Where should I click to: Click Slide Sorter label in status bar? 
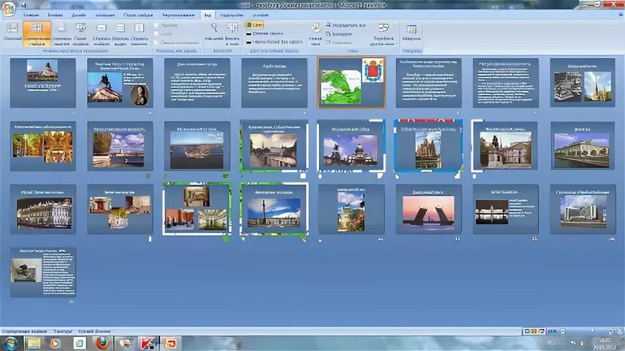(x=25, y=331)
